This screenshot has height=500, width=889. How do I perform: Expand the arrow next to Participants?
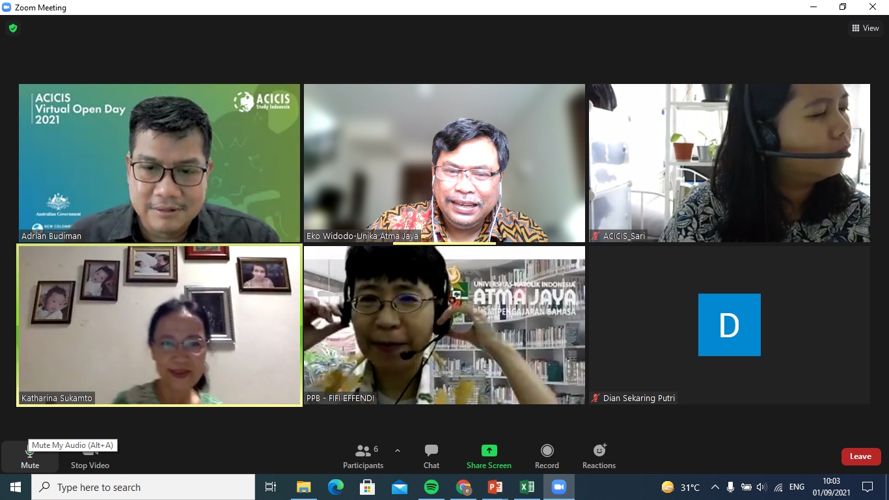click(x=398, y=451)
